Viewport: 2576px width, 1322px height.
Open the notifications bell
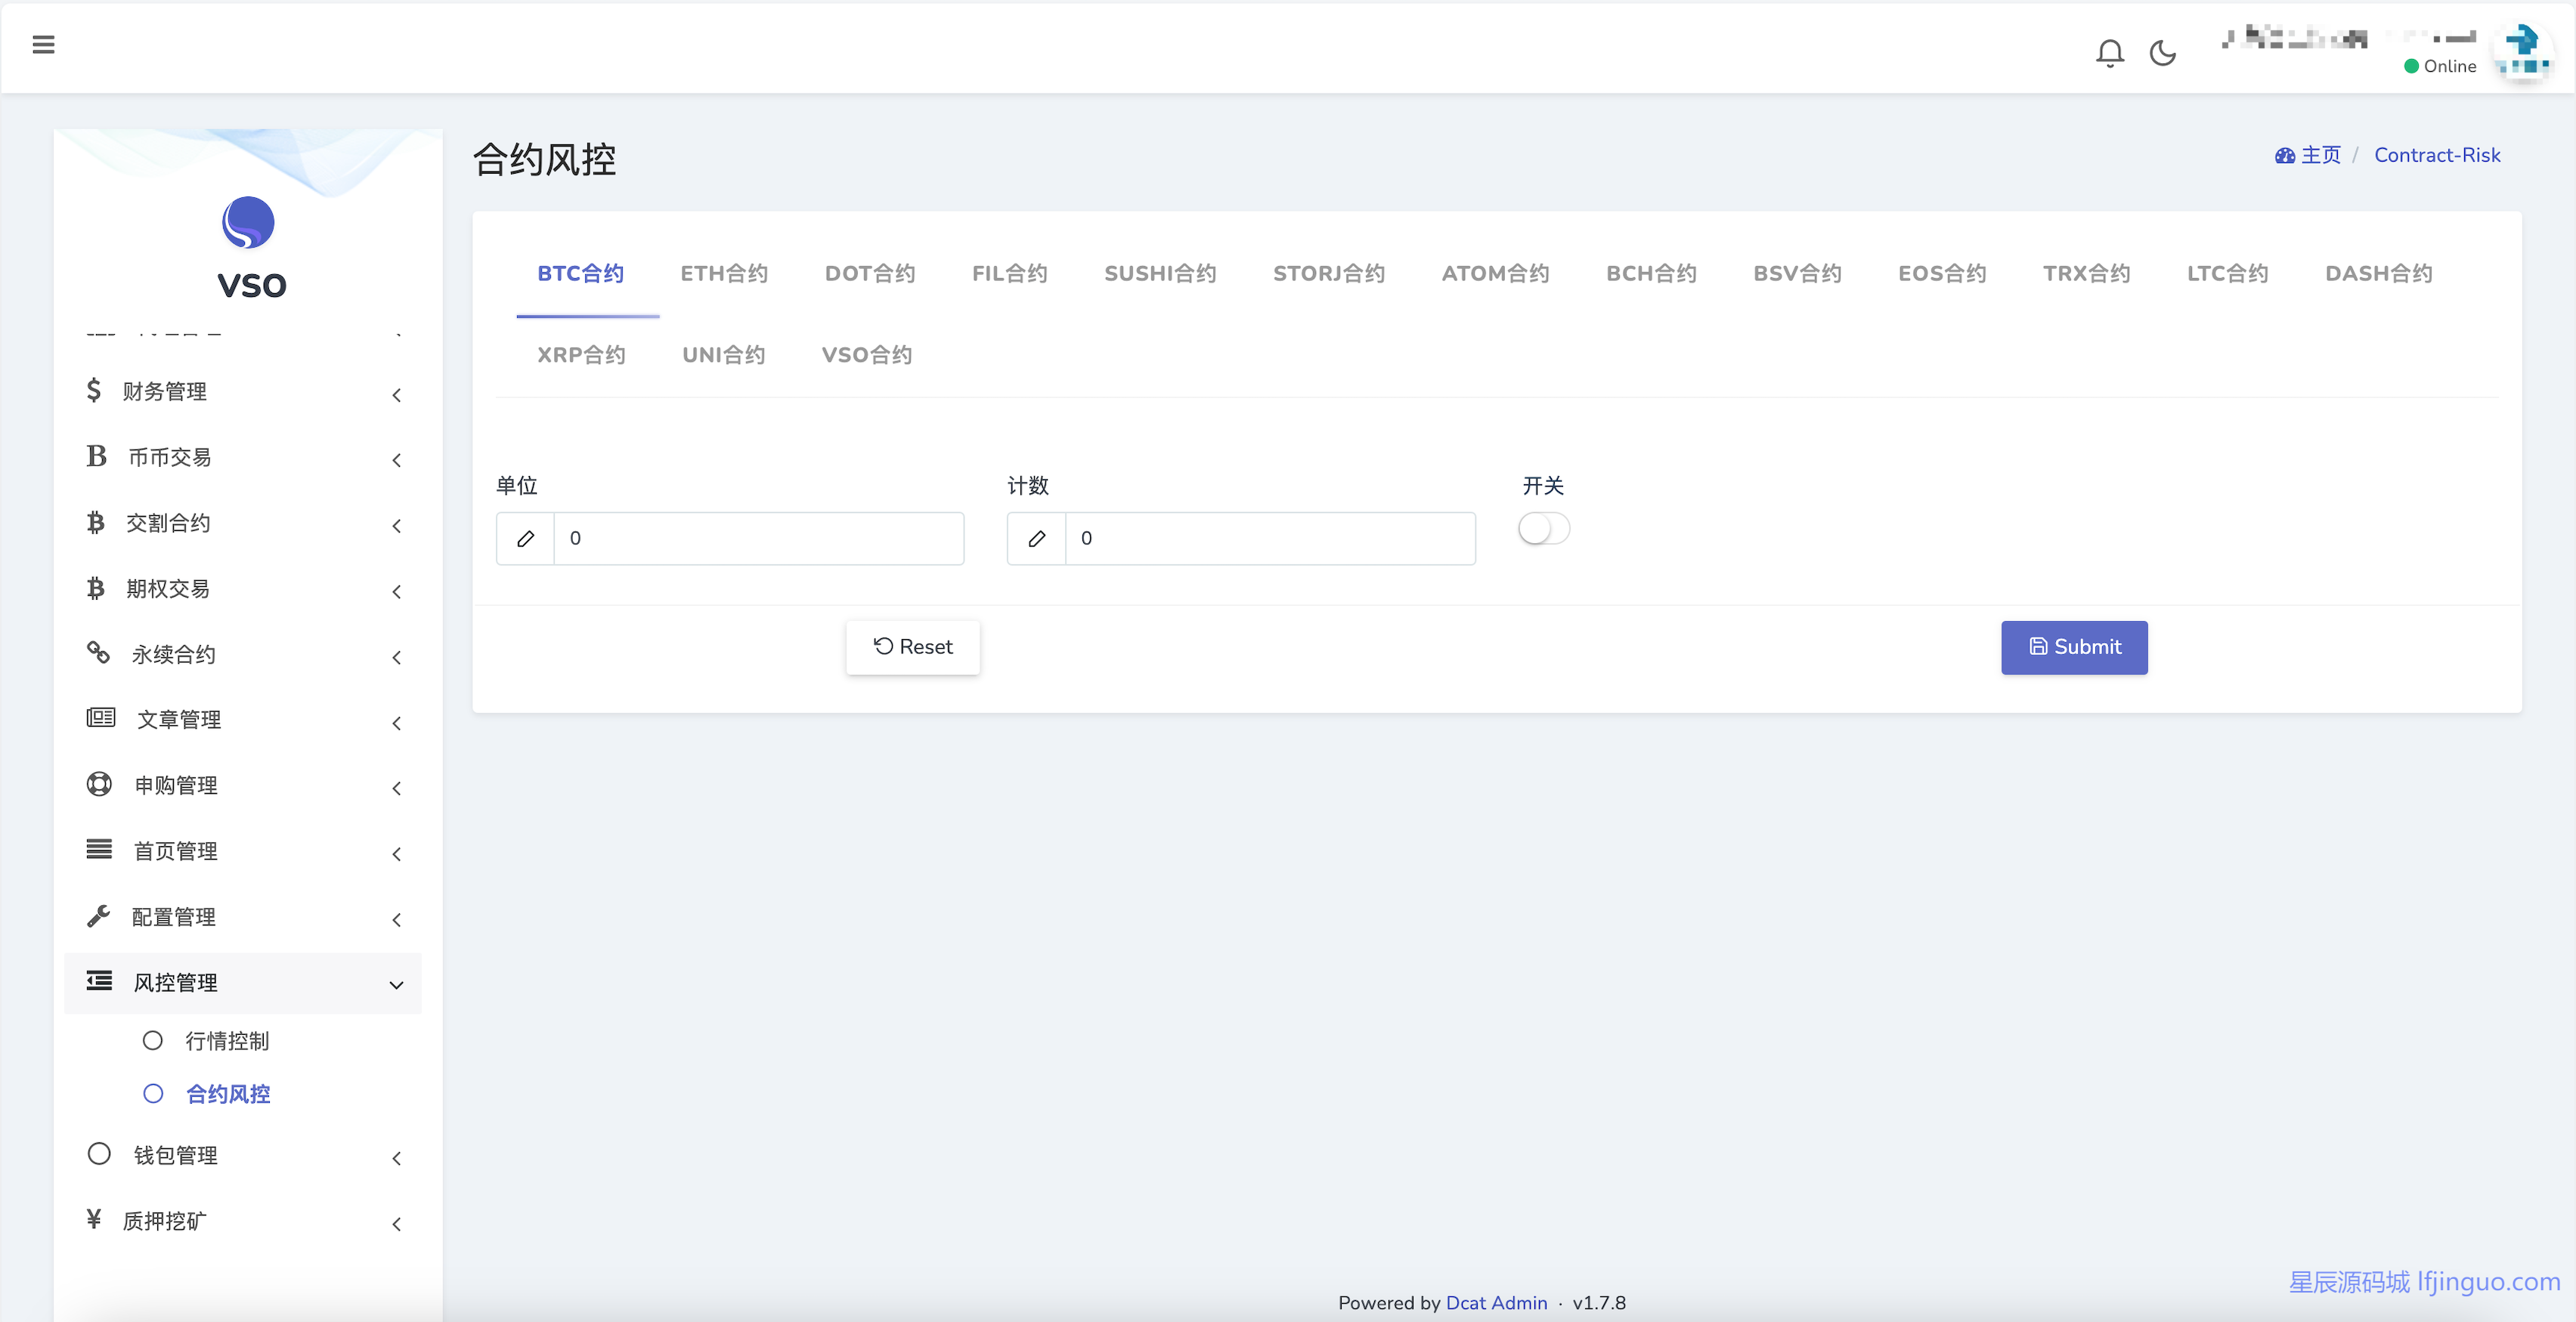click(x=2109, y=52)
